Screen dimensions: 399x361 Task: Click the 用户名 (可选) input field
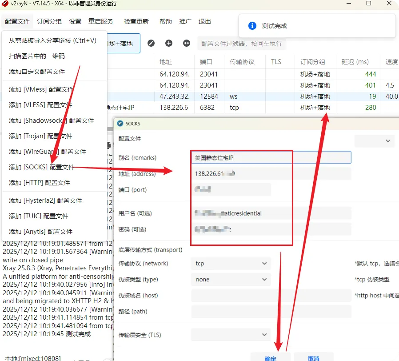(x=271, y=213)
